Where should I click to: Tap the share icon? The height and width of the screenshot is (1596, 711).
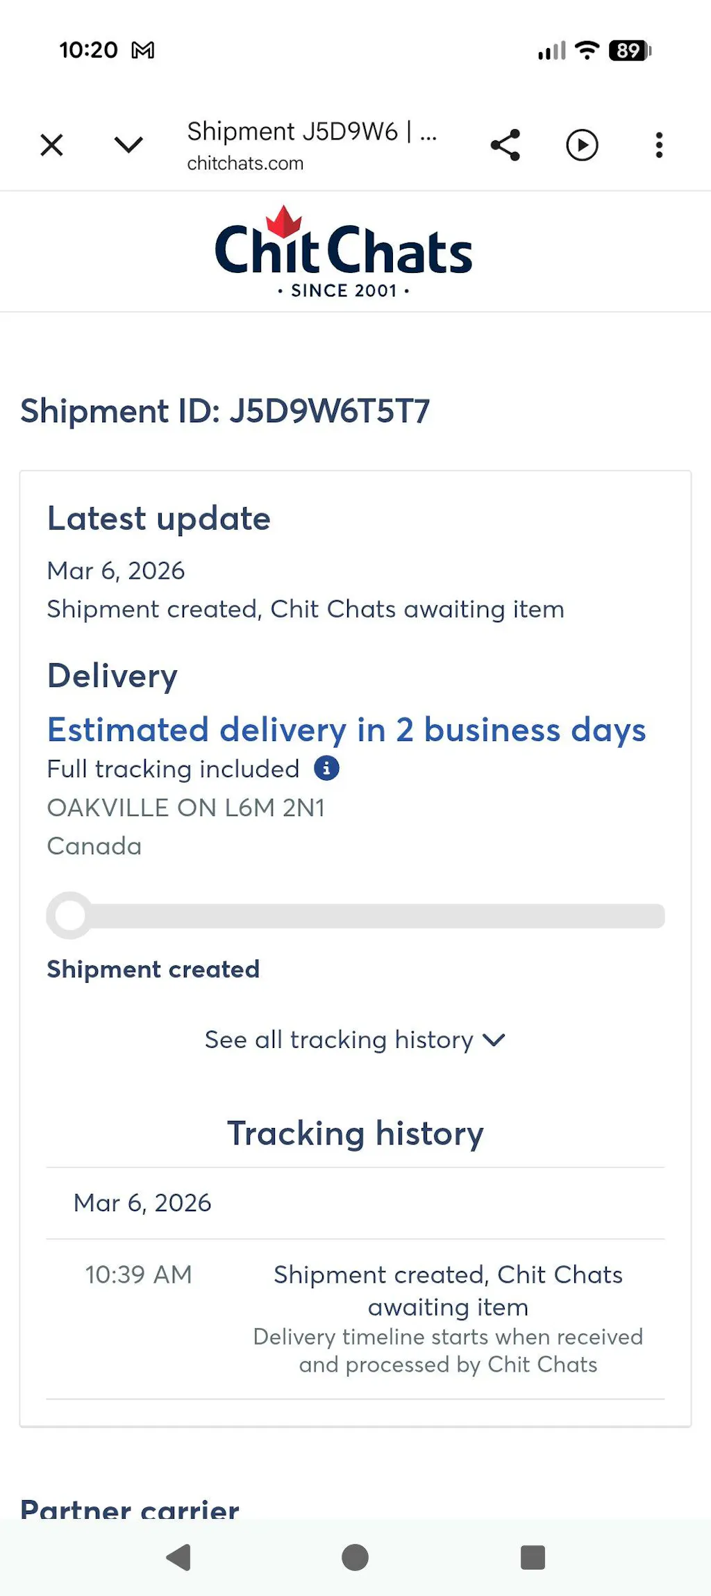(x=505, y=145)
